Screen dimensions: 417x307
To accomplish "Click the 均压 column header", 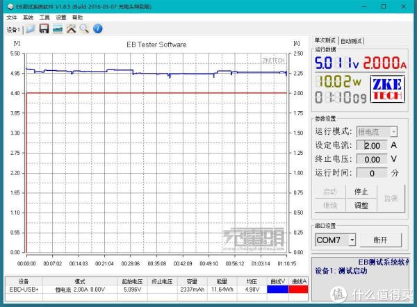I will coord(252,281).
